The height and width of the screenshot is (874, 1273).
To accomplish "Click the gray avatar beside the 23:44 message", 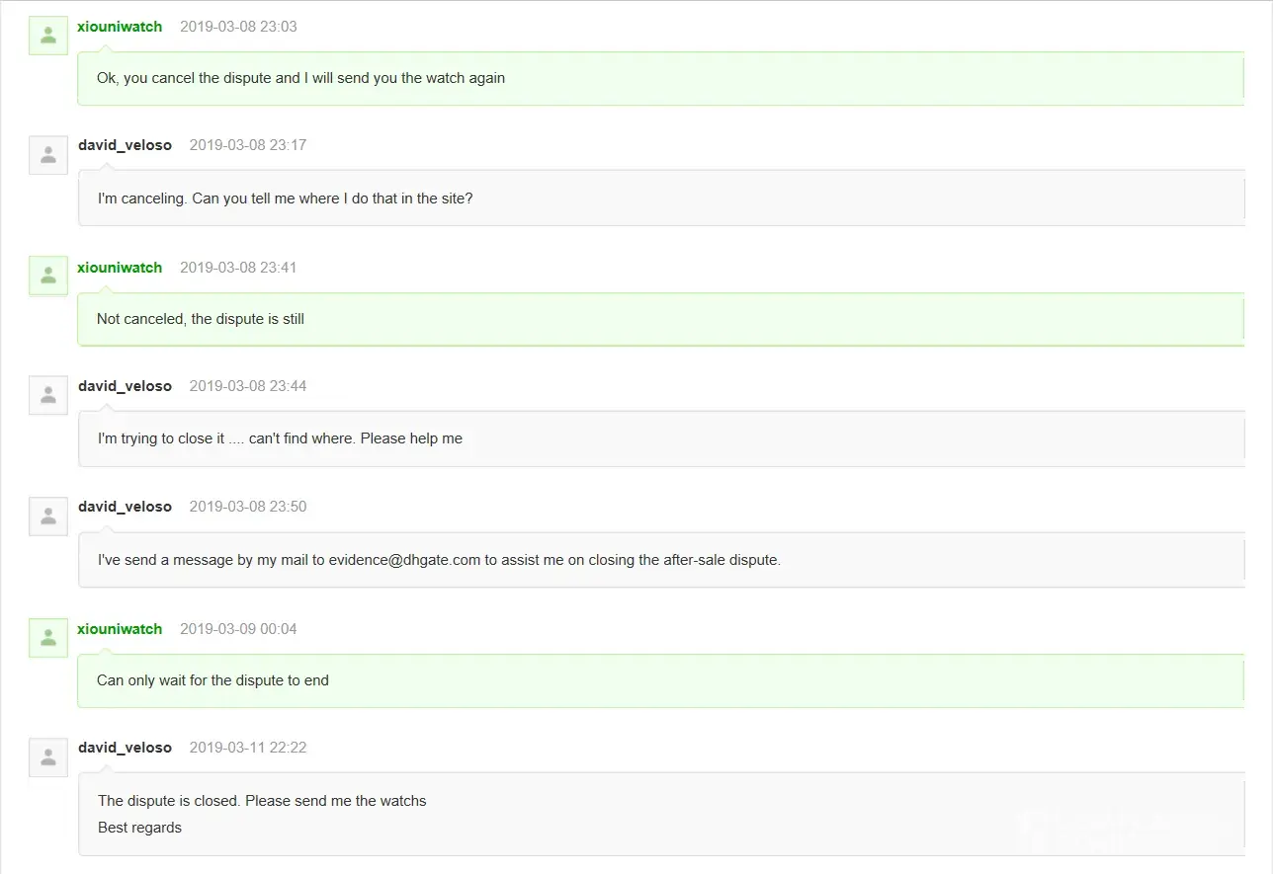I will 47,395.
